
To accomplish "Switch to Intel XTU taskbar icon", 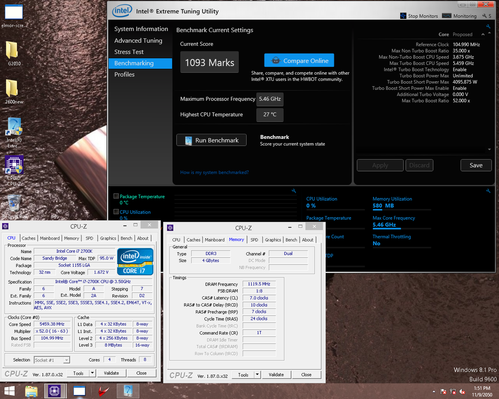I will click(x=128, y=391).
